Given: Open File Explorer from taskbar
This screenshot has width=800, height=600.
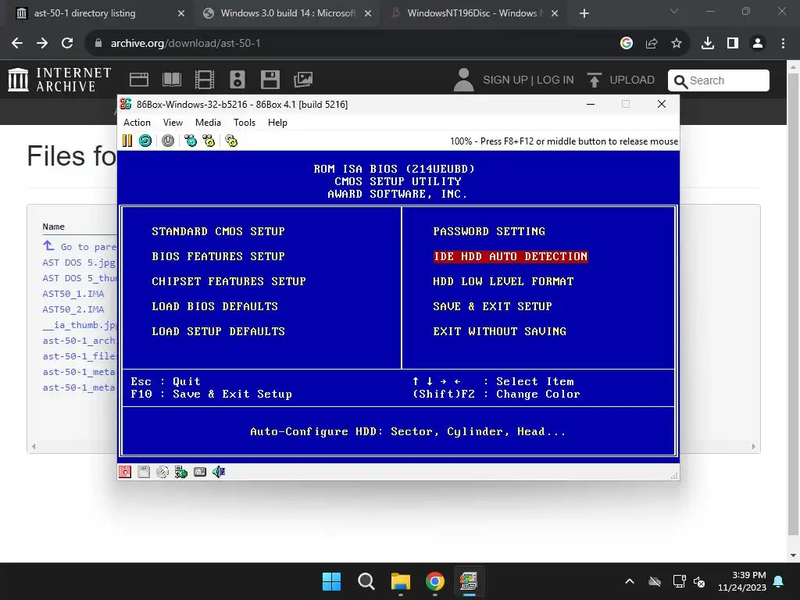Looking at the screenshot, I should click(401, 581).
